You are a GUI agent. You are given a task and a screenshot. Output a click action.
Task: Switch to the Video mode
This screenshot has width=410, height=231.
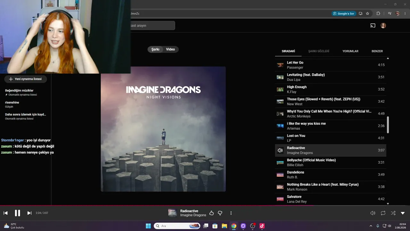[170, 49]
